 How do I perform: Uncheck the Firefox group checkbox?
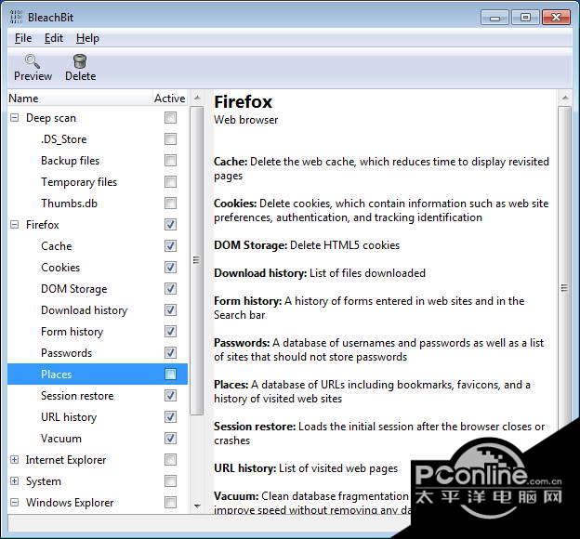click(x=170, y=225)
